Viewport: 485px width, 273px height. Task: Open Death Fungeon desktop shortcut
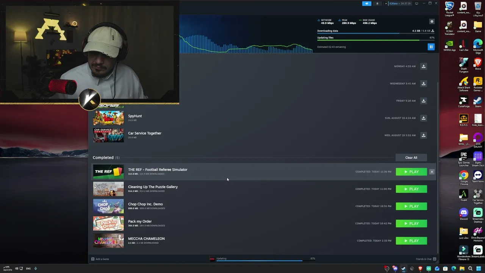tap(464, 65)
